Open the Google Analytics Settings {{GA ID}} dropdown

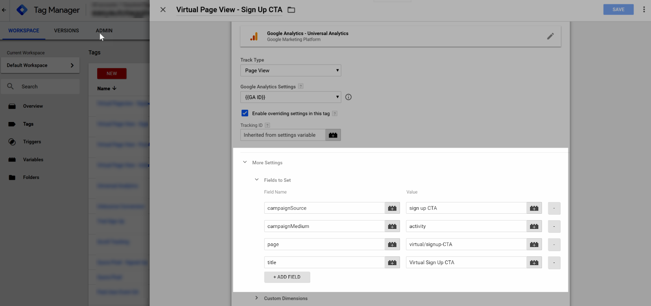[x=291, y=97]
